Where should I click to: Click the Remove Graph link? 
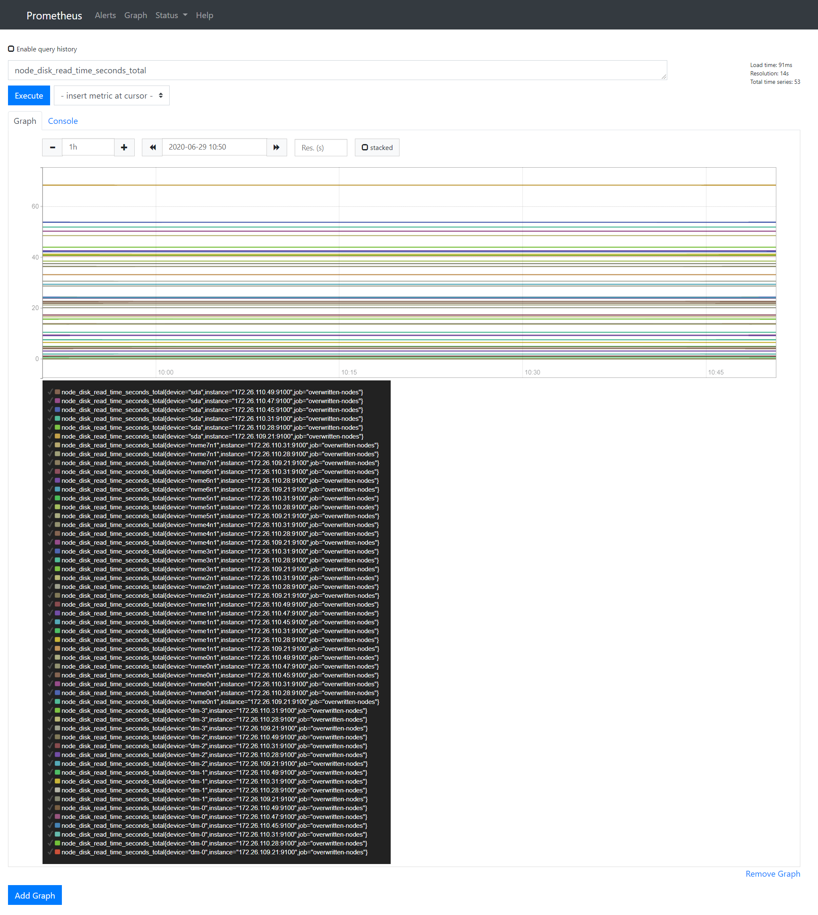coord(772,874)
